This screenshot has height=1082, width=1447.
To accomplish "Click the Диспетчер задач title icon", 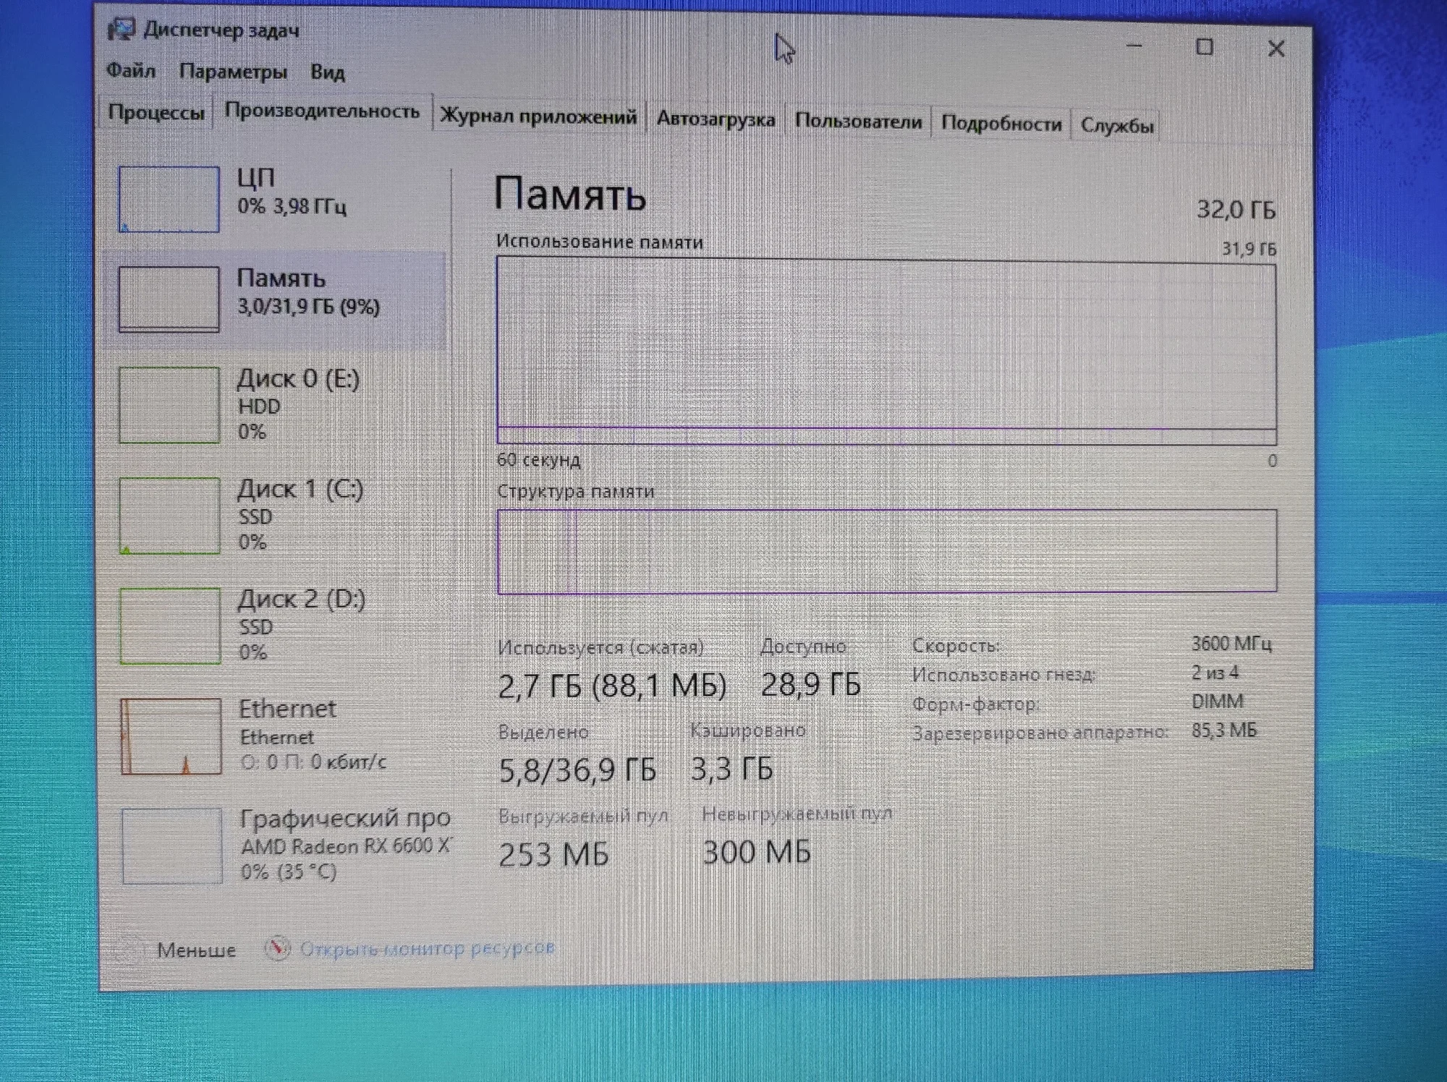I will (x=121, y=30).
